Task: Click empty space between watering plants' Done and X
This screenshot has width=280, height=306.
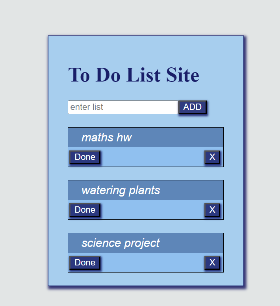Action: [152, 210]
